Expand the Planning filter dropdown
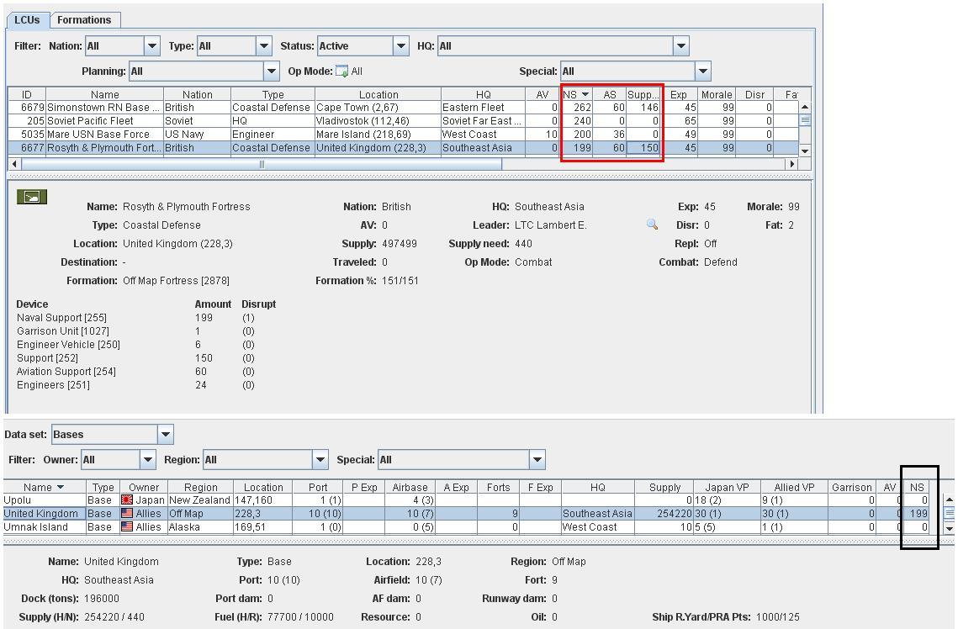The height and width of the screenshot is (629, 958). pyautogui.click(x=271, y=71)
